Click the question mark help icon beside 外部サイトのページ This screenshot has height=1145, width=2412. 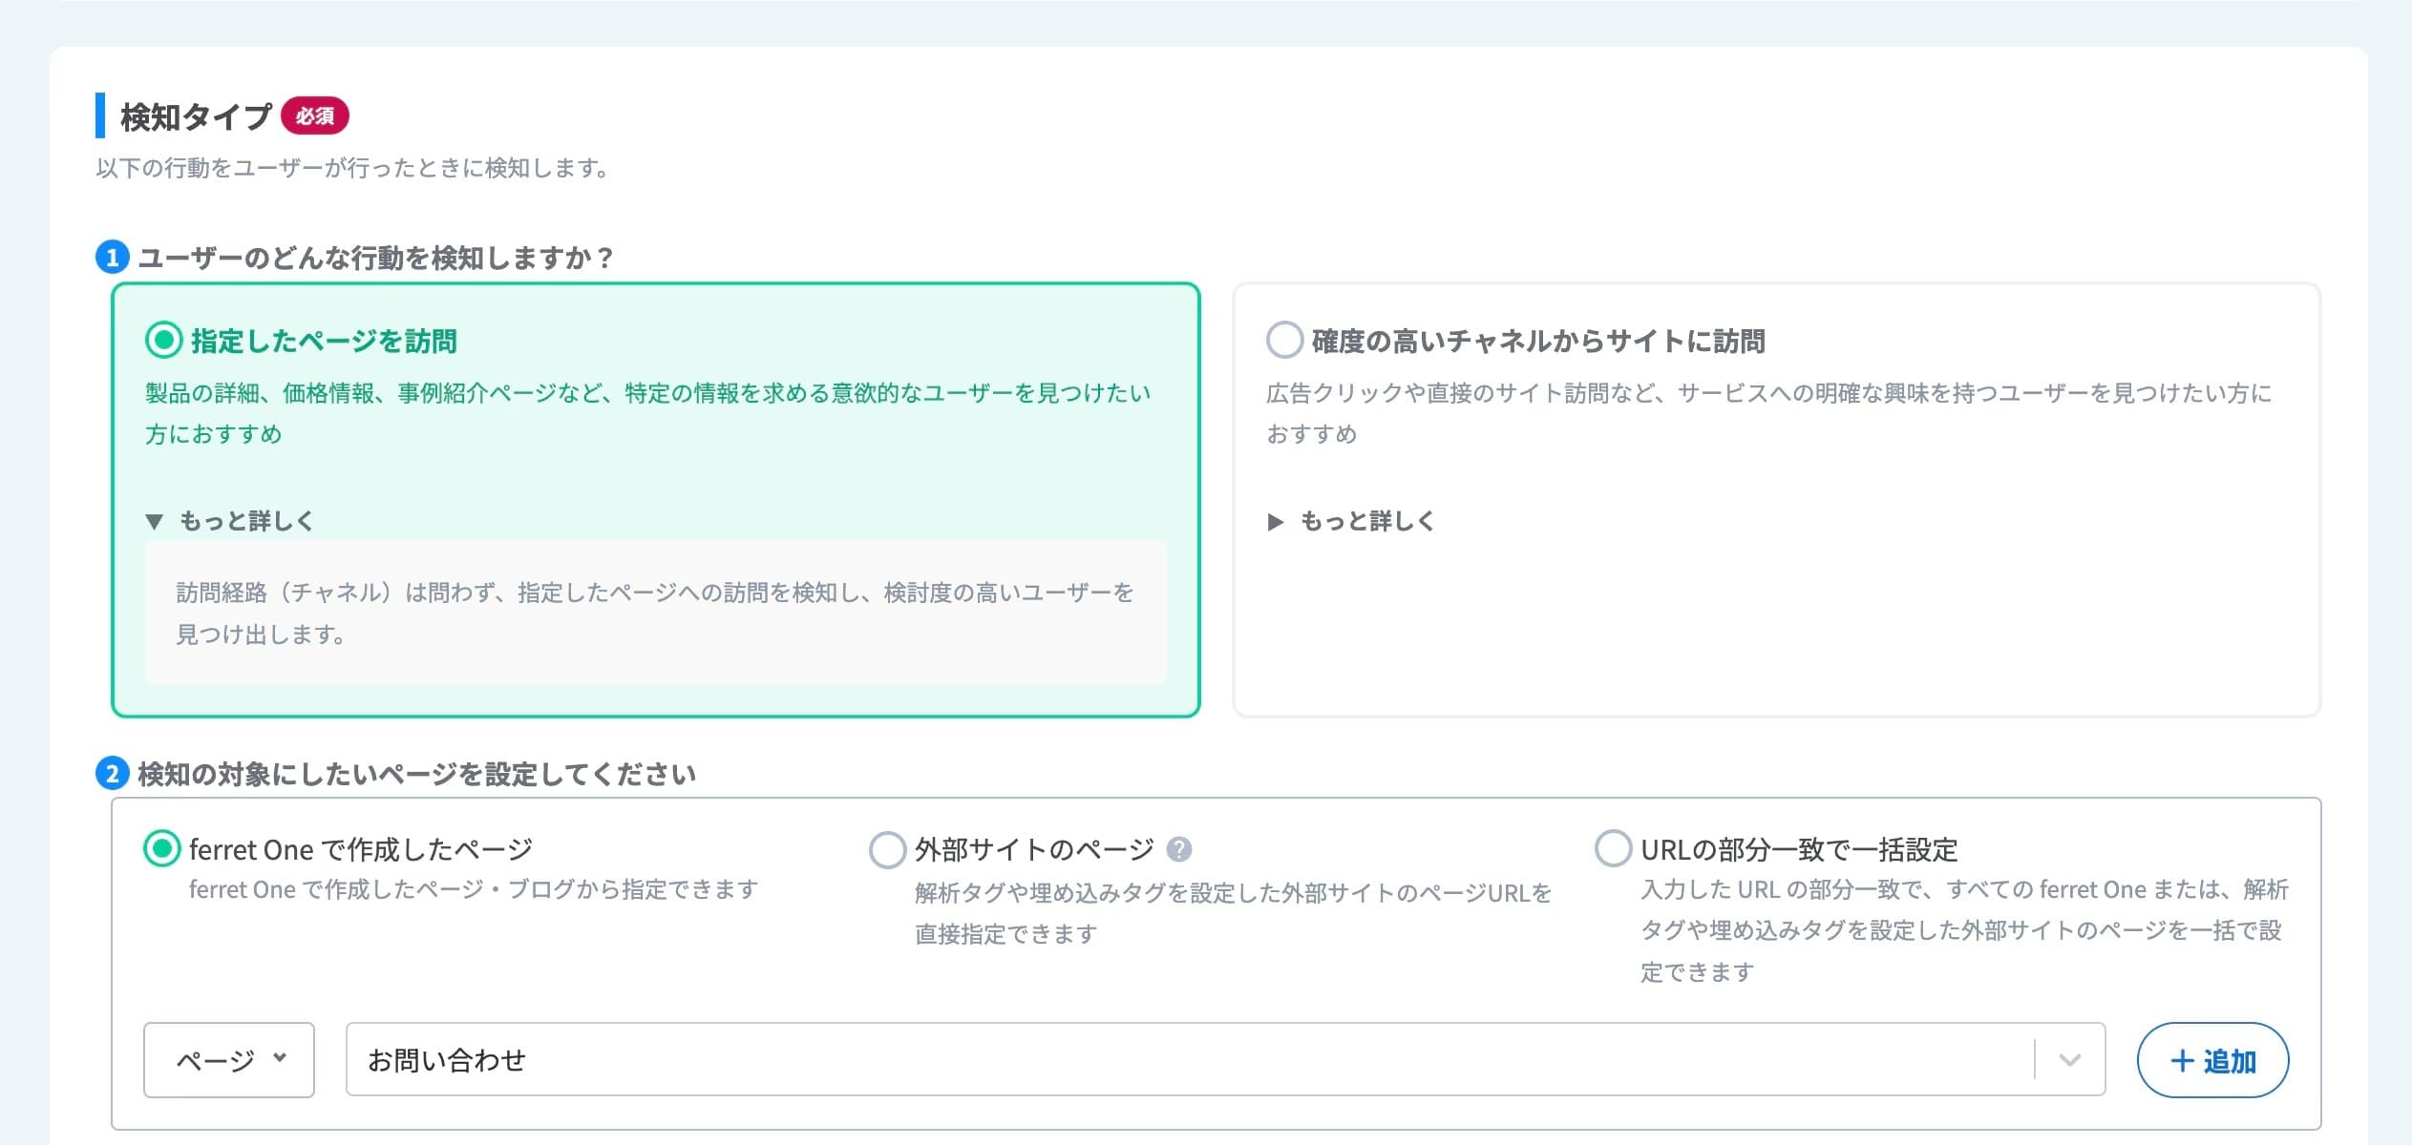(x=1179, y=849)
